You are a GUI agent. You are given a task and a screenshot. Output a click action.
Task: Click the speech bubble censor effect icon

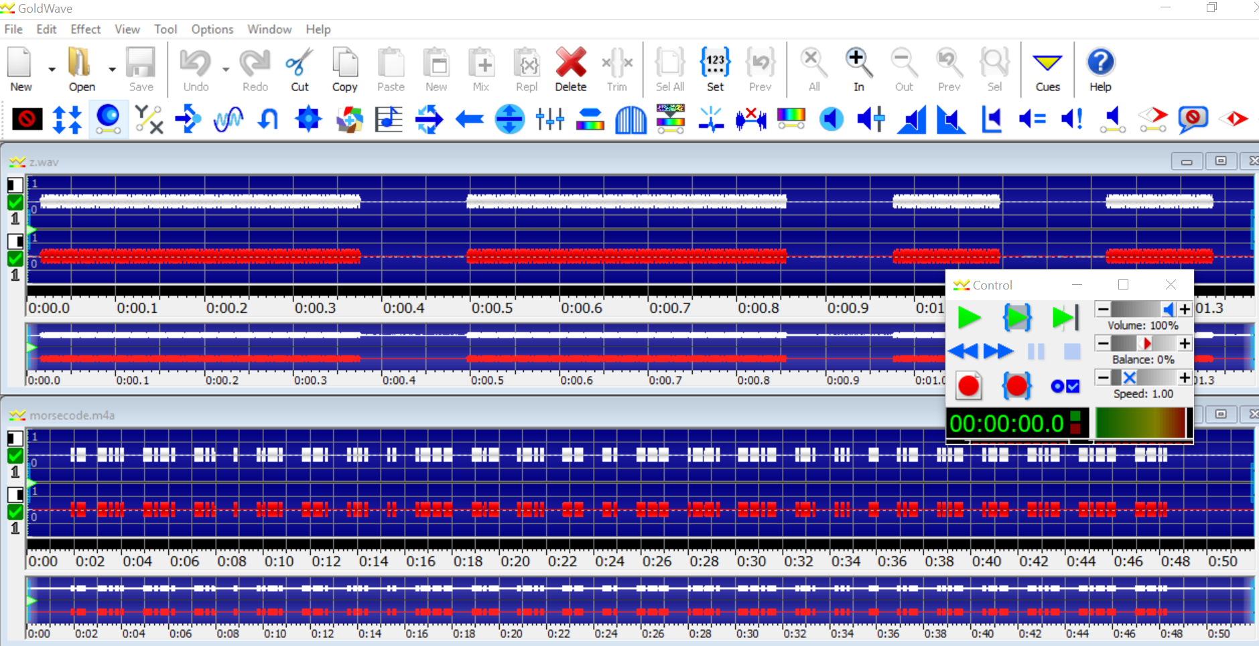click(x=1193, y=119)
